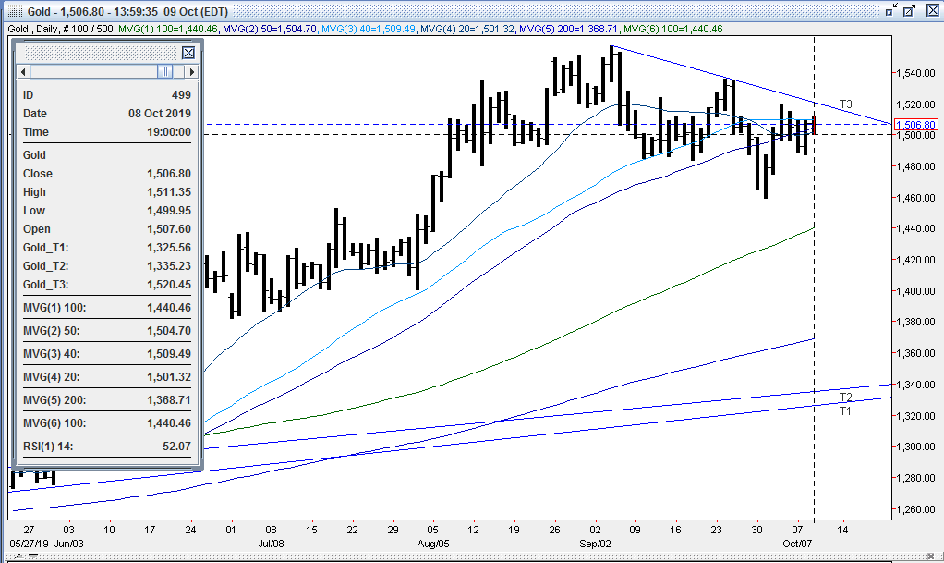Viewport: 944px width, 563px height.
Task: Click the Oct/07 date axis label
Action: click(797, 544)
